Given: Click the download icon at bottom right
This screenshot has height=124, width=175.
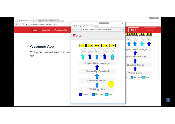Looking at the screenshot, I should (168, 100).
